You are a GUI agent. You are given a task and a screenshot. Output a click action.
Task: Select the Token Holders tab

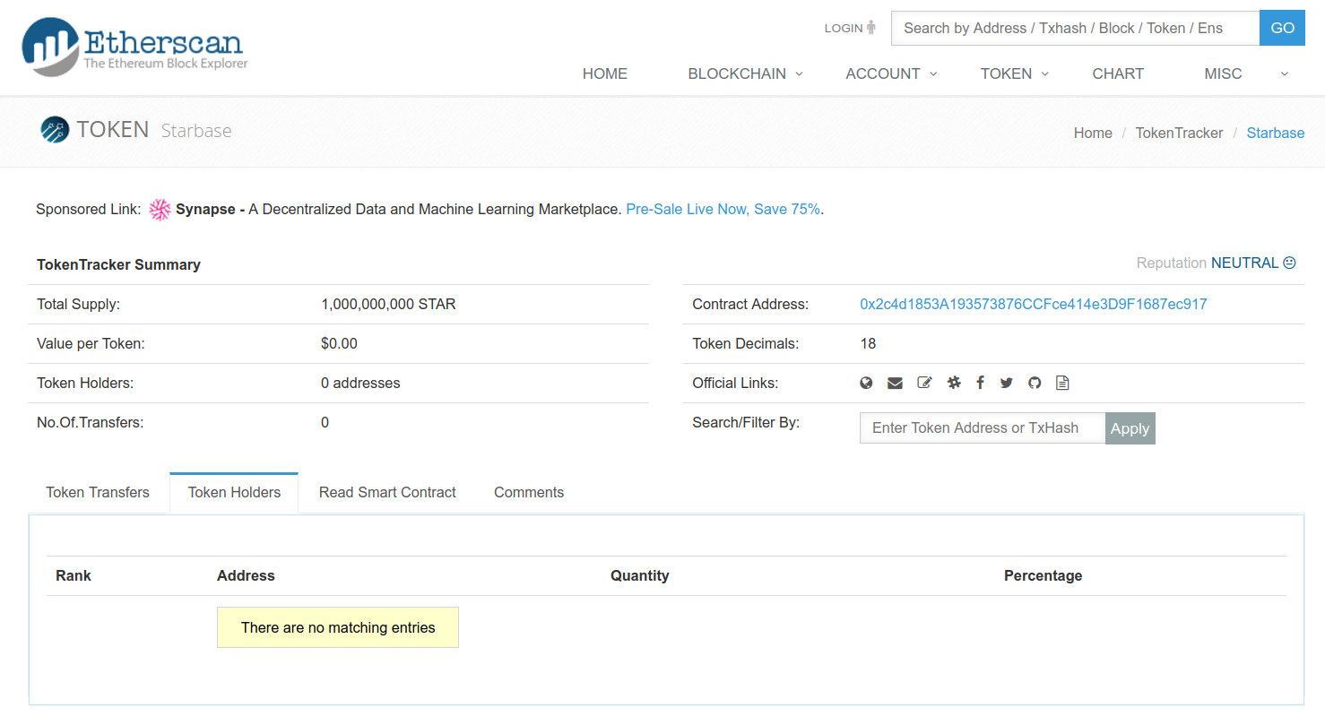234,492
